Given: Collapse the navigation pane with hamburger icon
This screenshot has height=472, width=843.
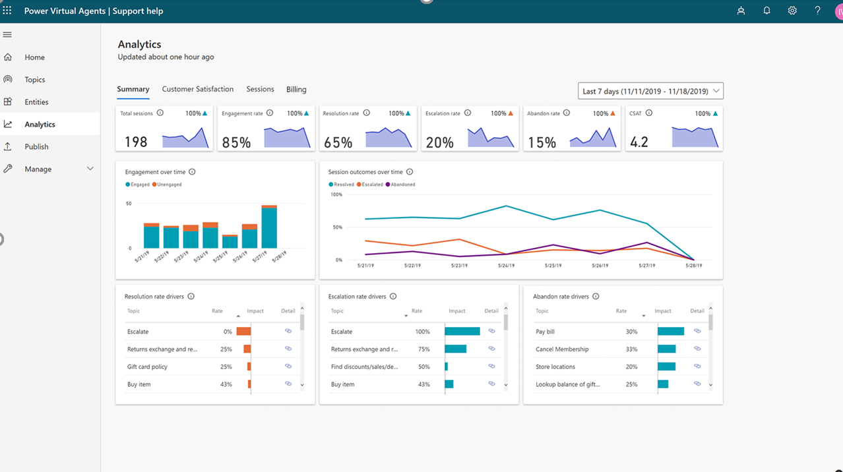Looking at the screenshot, I should (x=7, y=34).
